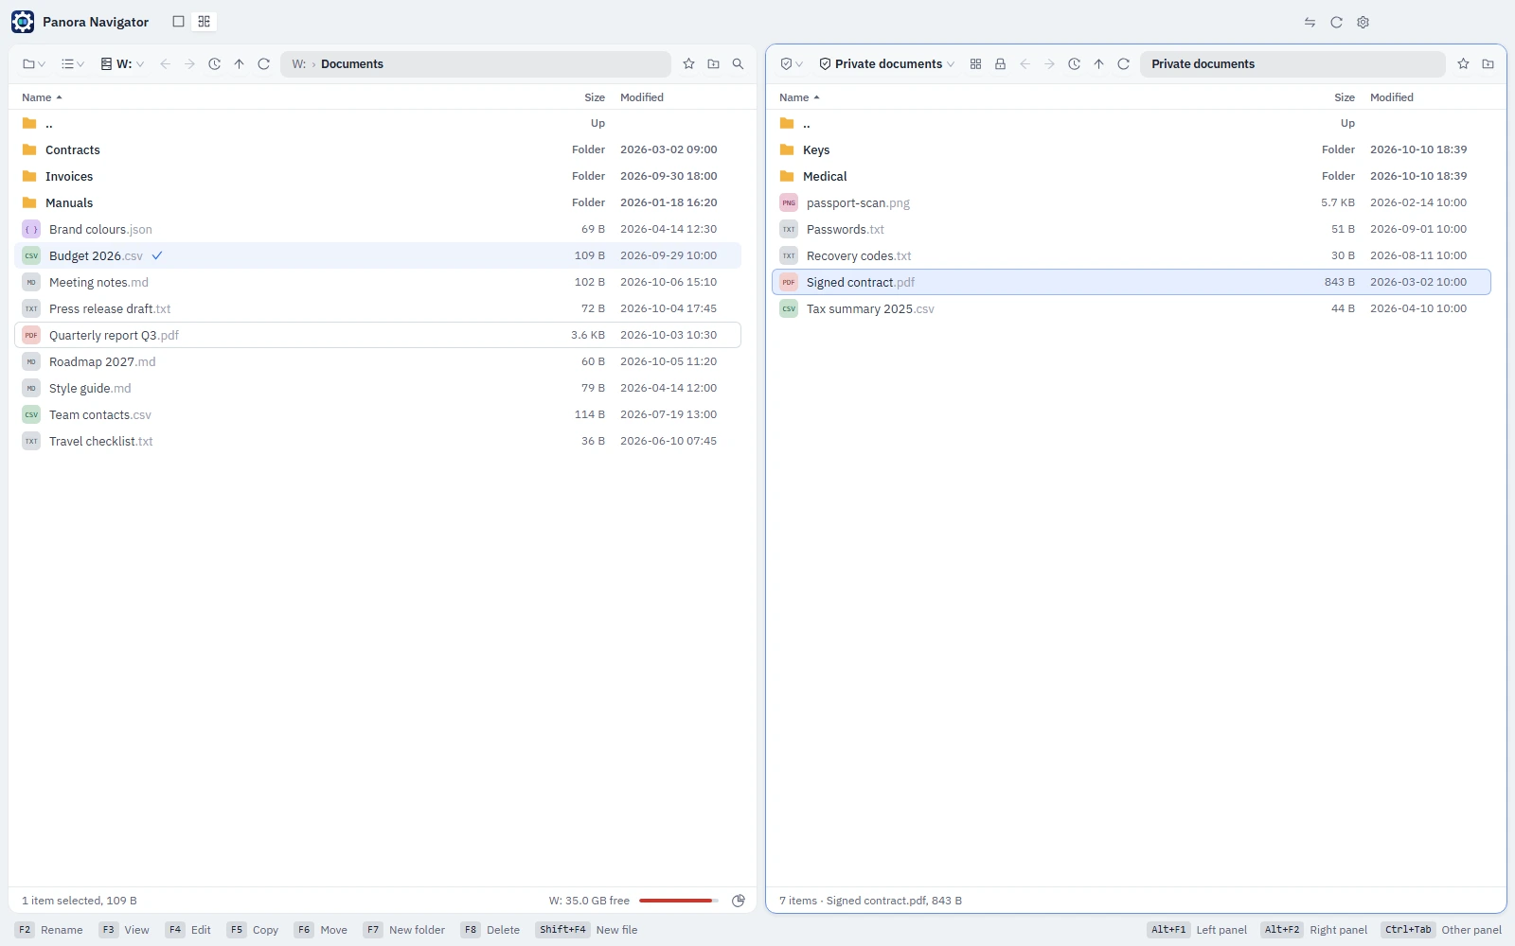1515x946 pixels.
Task: Go up one level in left panel
Action: point(240,64)
